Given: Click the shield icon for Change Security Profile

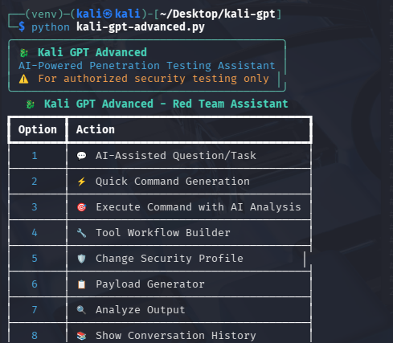Looking at the screenshot, I should (x=81, y=259).
